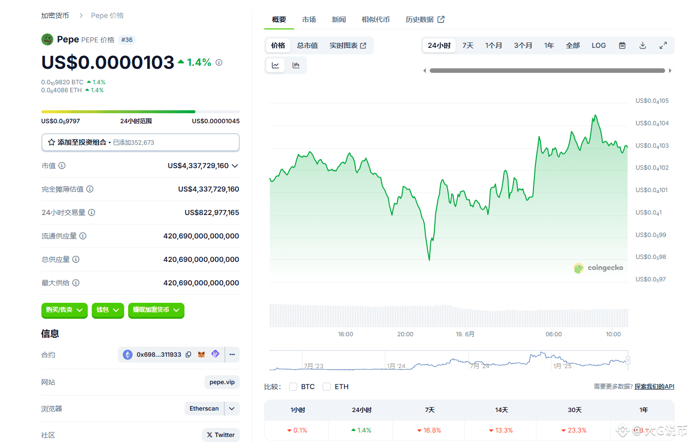Select the 价格 chart tab

[x=278, y=45]
